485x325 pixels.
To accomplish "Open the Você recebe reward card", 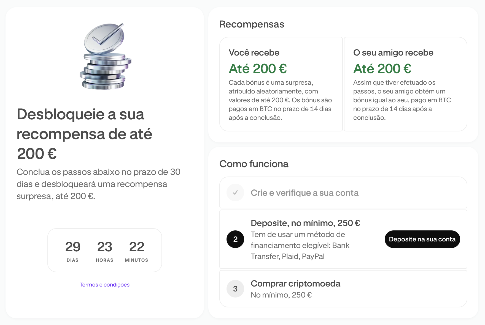I will [x=281, y=84].
